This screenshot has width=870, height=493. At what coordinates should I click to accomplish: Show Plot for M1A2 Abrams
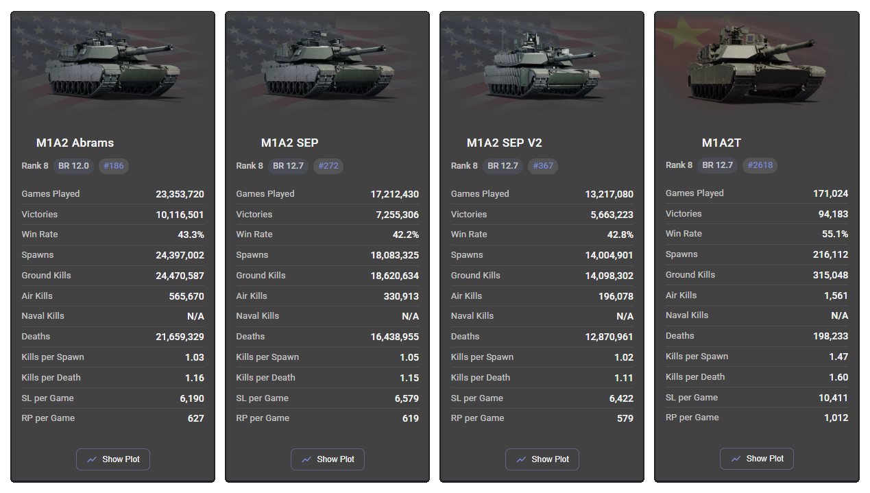tap(113, 459)
